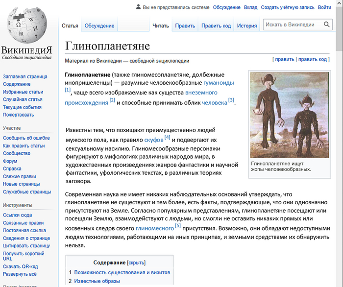This screenshot has height=287, width=343.
Task: Click 'Постоянная ссылка'
Action: (24, 230)
